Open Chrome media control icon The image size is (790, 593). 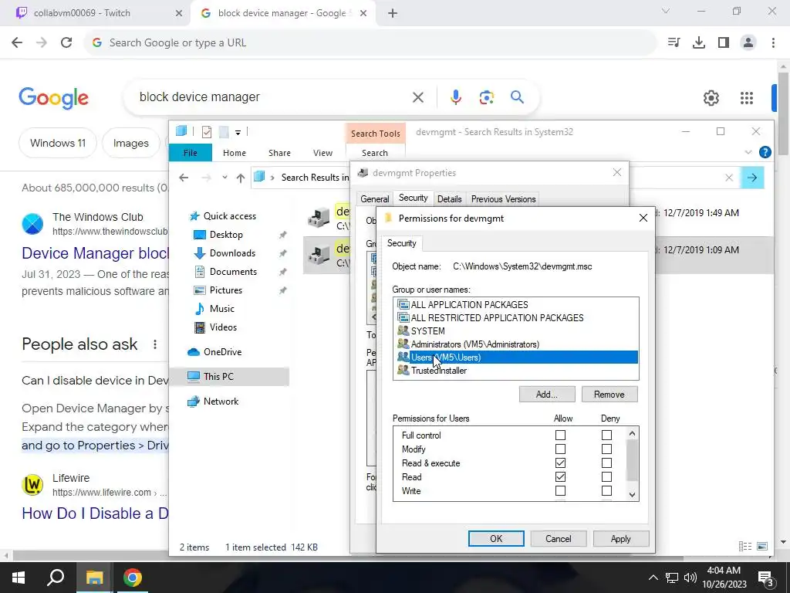[x=674, y=43]
